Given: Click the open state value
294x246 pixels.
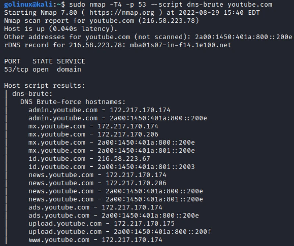Looking at the screenshot, I should point(40,69).
